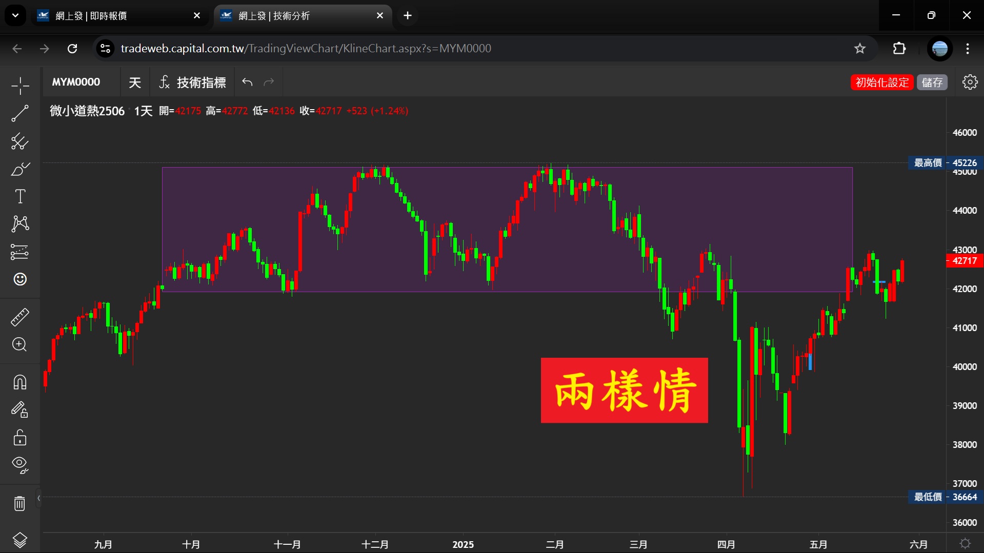Delete drawings with the trash icon
This screenshot has height=553, width=984.
point(20,504)
